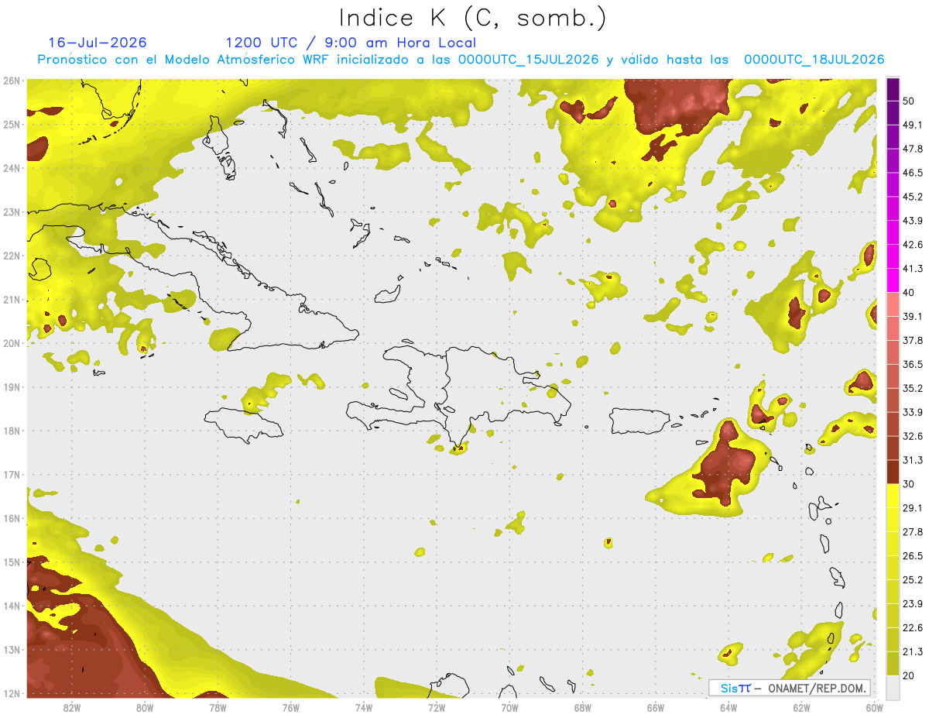This screenshot has width=929, height=718.
Task: Select the date label '16-Jul-2026'
Action: tap(98, 43)
